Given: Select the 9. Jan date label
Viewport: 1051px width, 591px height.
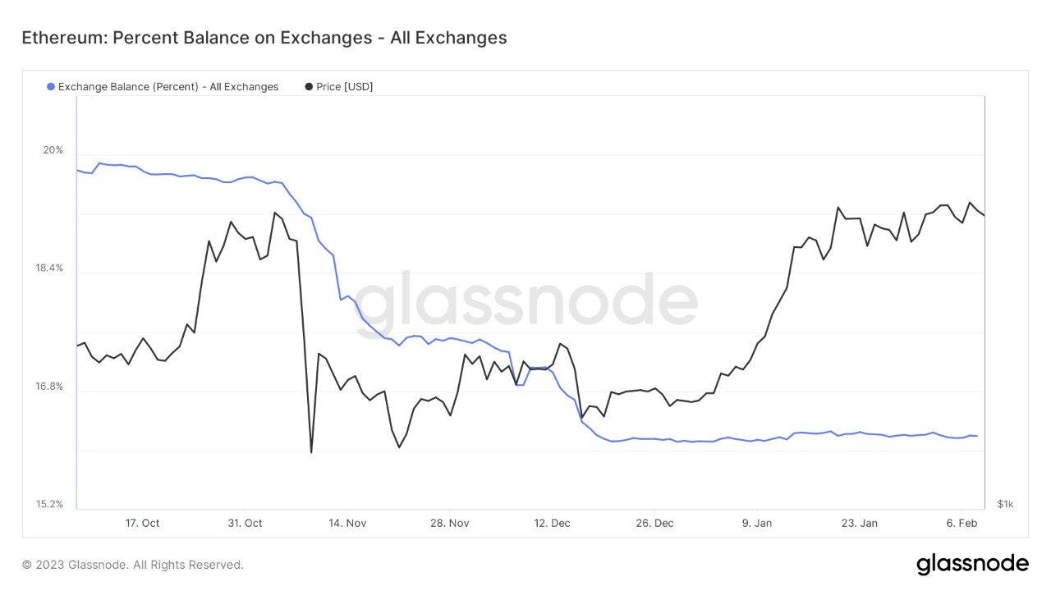Looking at the screenshot, I should pos(757,523).
